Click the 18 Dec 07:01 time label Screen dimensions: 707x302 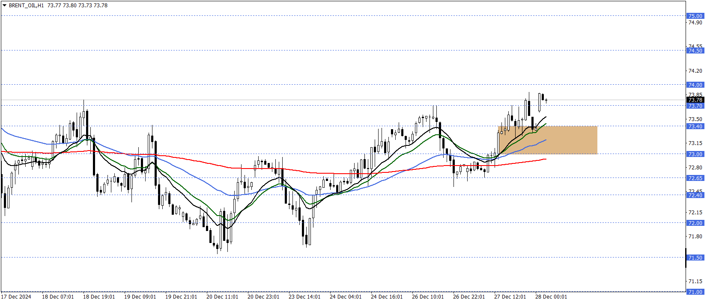pyautogui.click(x=58, y=296)
